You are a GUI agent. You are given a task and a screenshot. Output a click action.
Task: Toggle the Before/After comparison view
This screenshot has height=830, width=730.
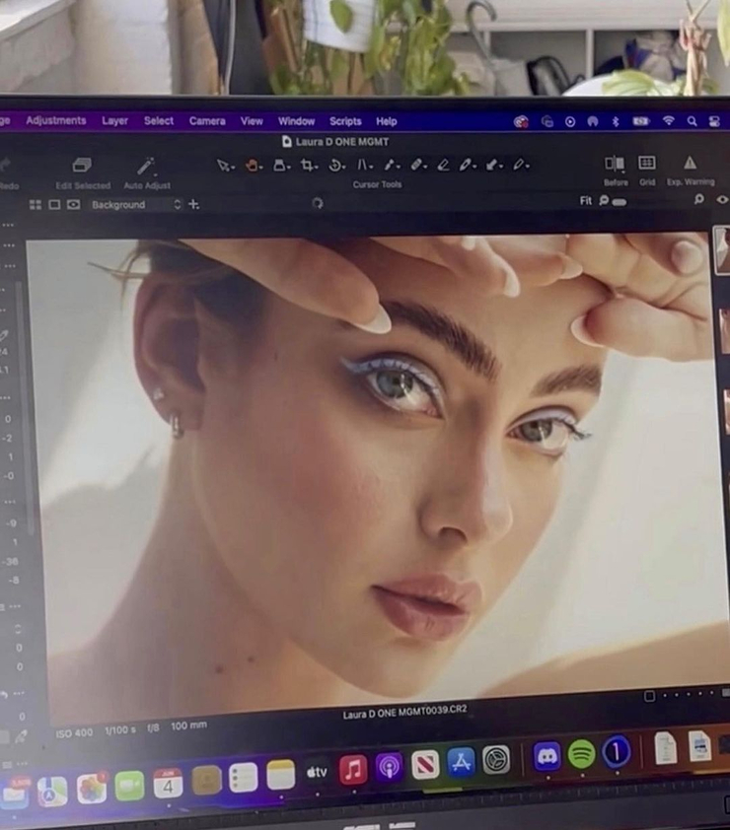coord(615,164)
